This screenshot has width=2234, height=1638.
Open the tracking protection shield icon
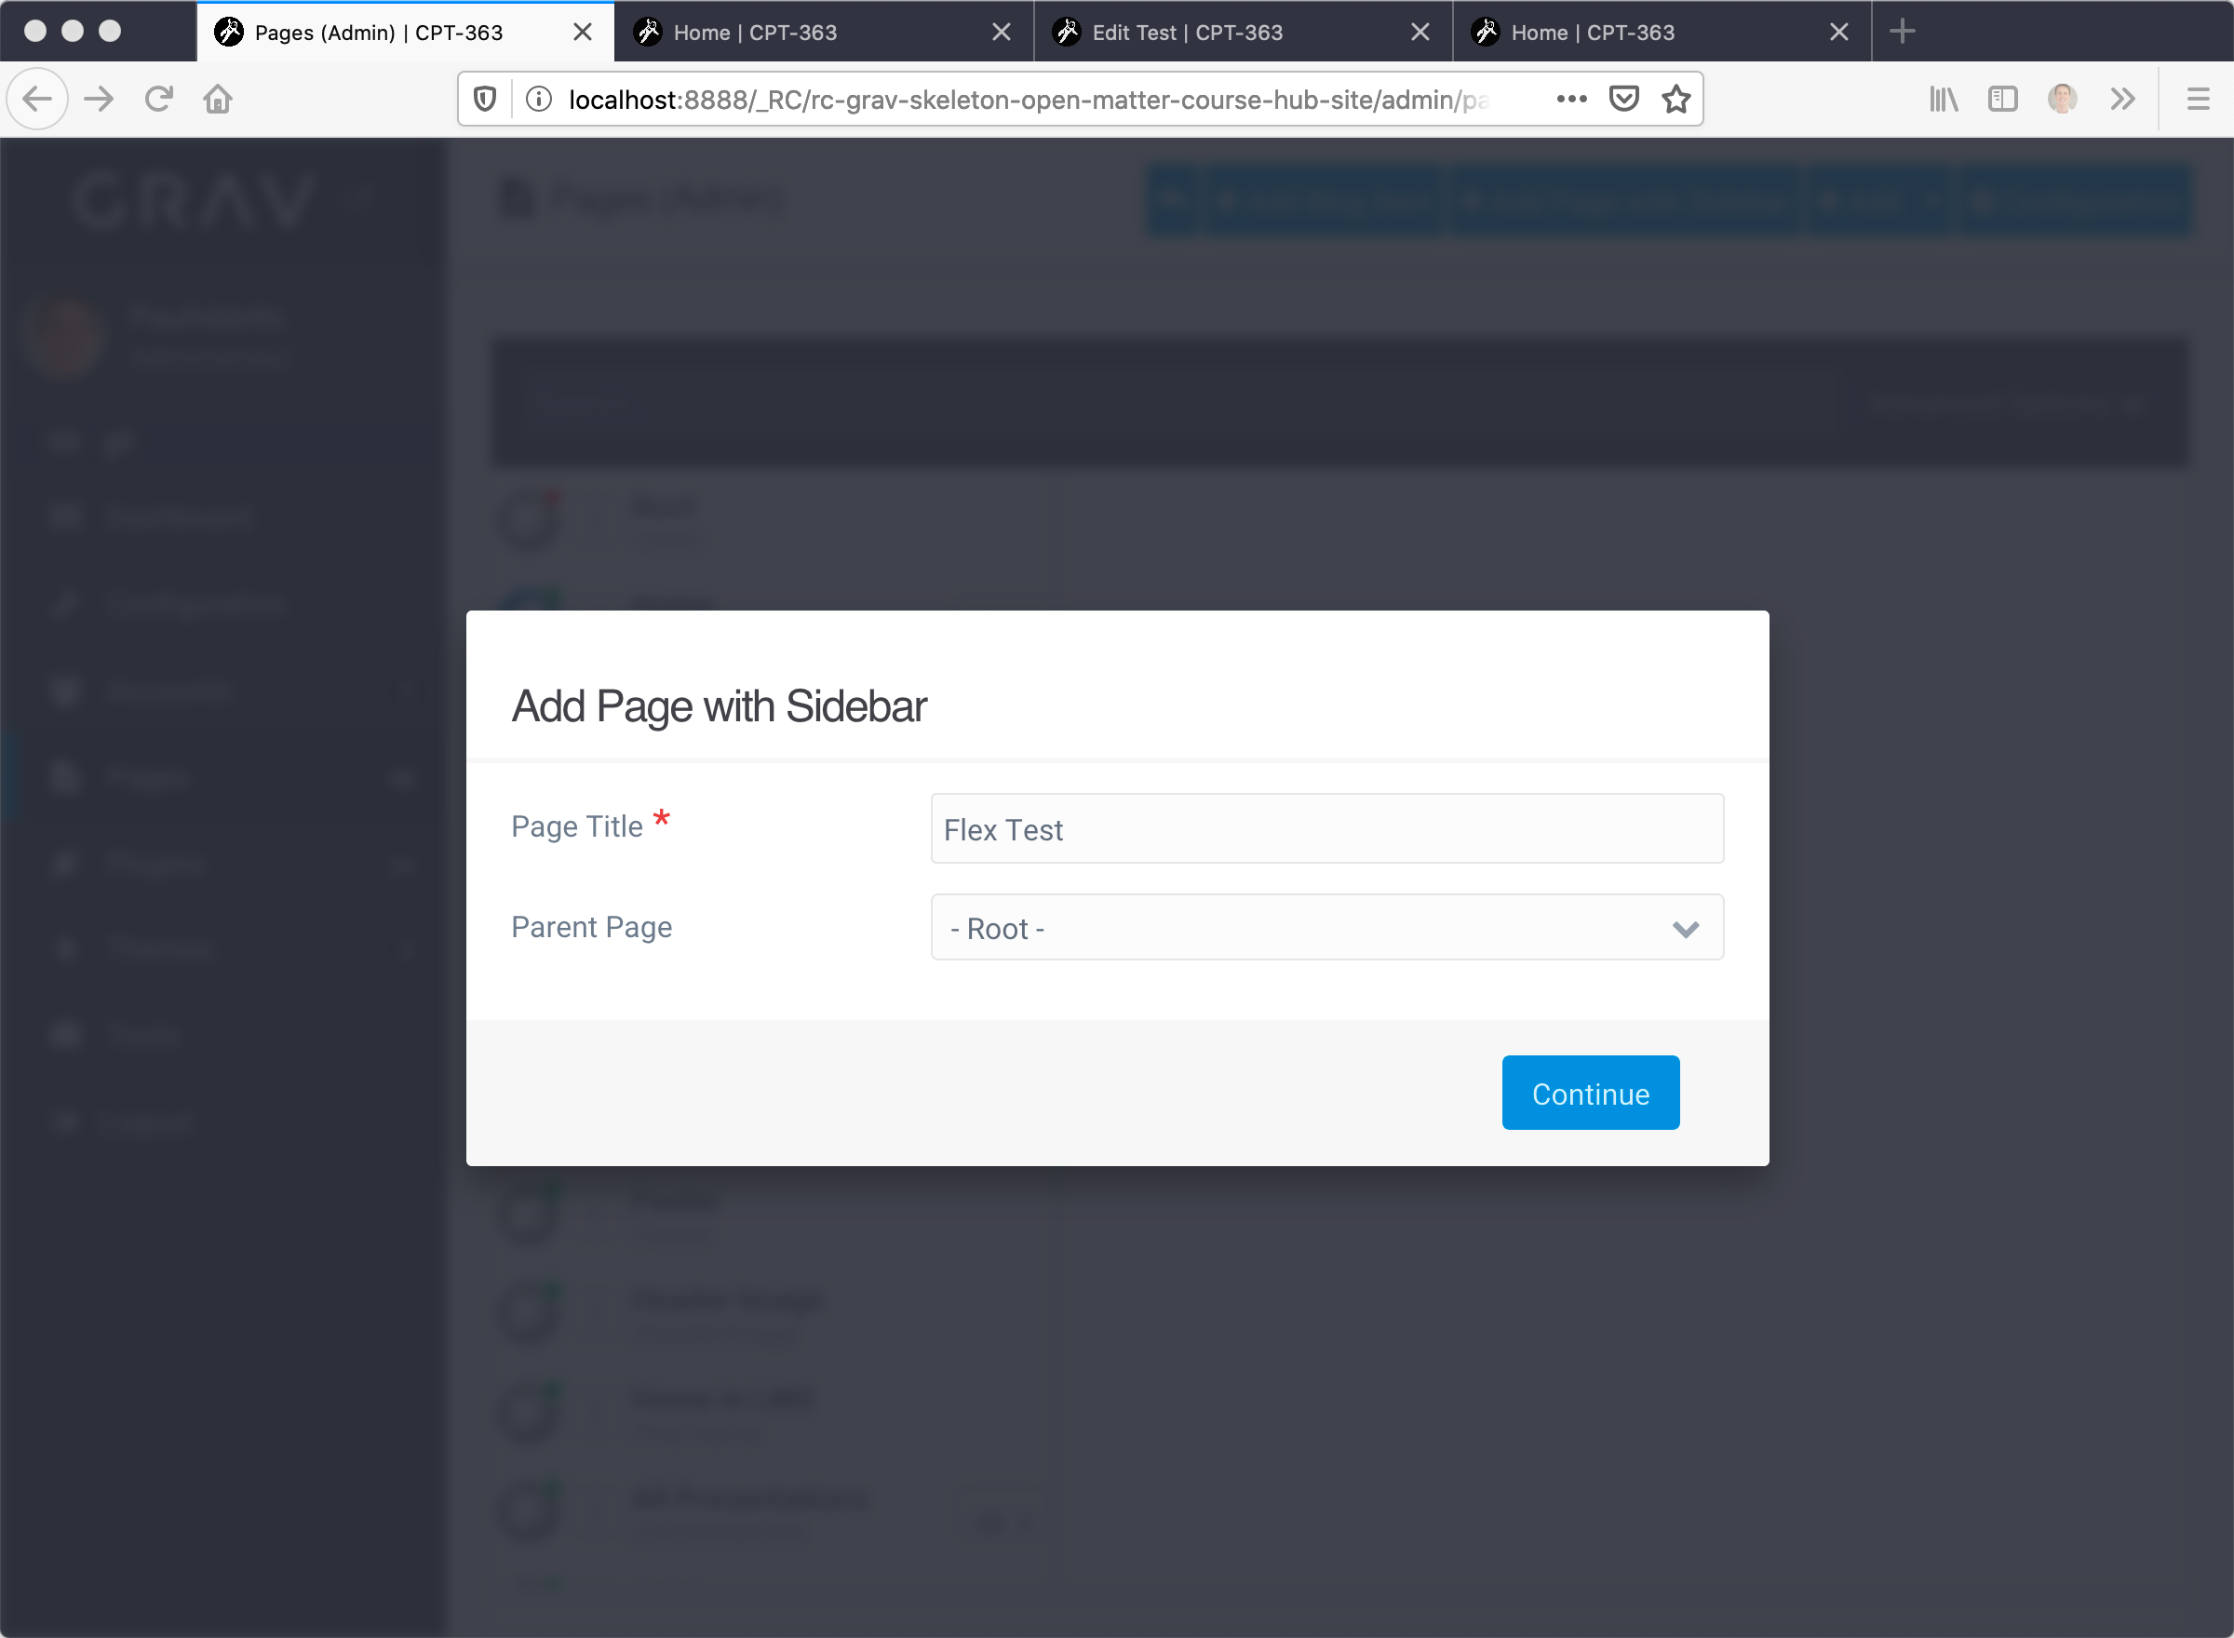click(x=485, y=98)
